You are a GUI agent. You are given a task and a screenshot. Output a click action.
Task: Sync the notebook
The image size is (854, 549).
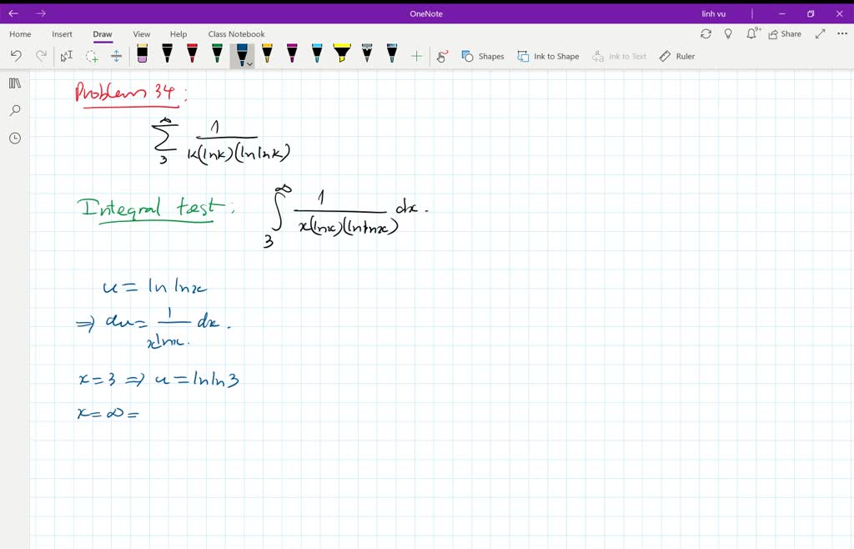(x=706, y=33)
